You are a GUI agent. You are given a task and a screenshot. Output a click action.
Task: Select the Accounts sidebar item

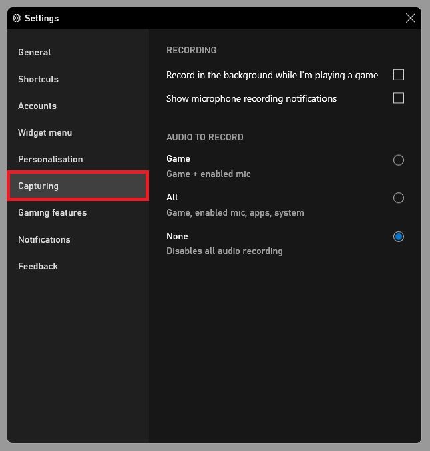37,106
